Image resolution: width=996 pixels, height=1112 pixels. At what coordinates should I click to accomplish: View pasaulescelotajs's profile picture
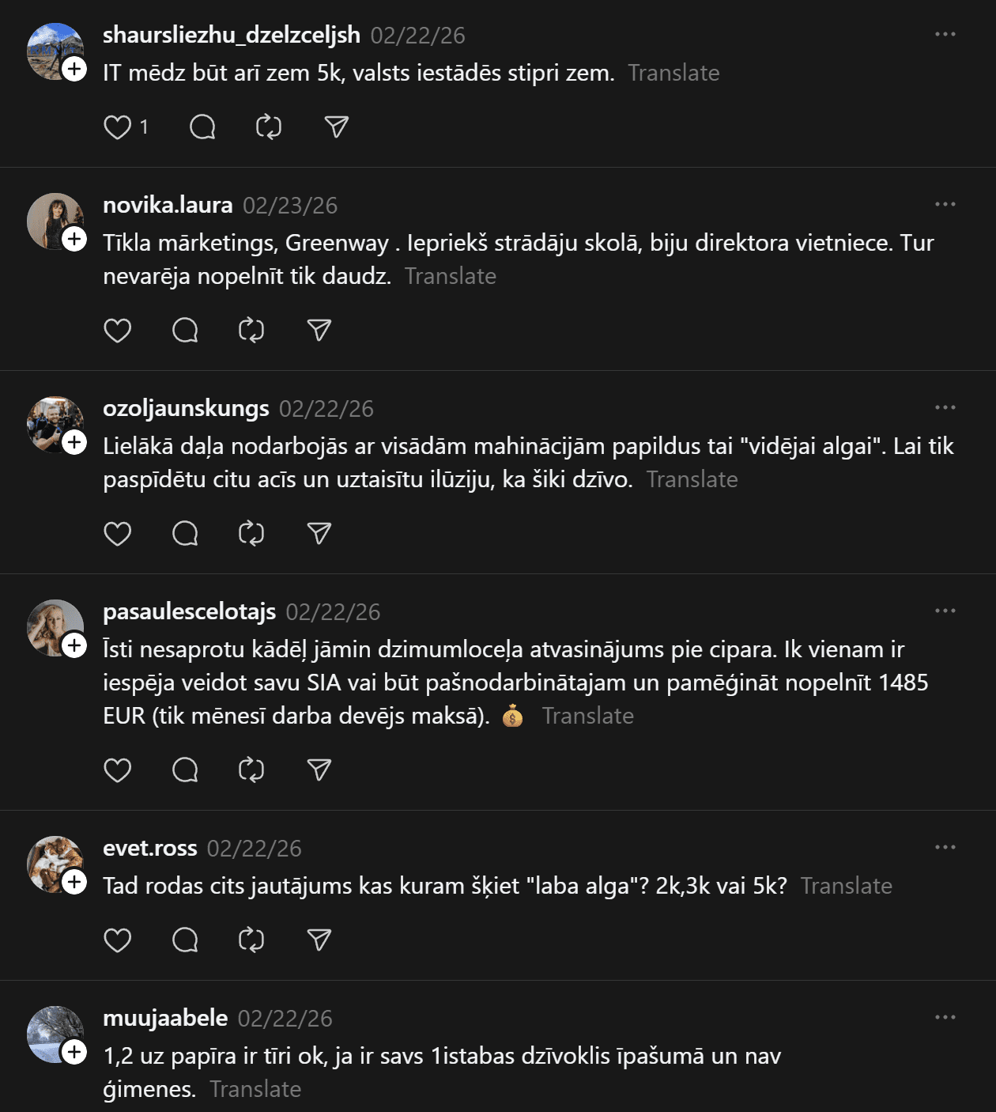(54, 627)
